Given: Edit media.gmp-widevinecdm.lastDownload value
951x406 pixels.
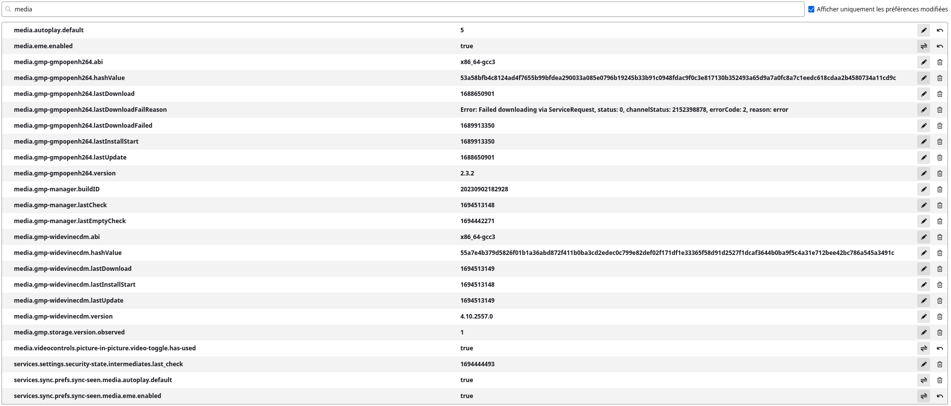Looking at the screenshot, I should tap(924, 269).
